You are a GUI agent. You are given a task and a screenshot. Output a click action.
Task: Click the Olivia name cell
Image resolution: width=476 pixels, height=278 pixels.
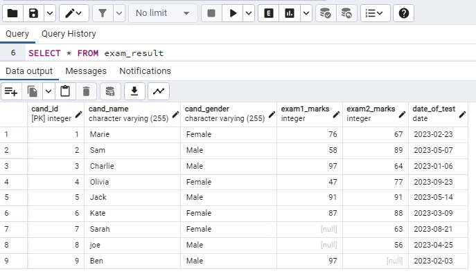pos(132,182)
